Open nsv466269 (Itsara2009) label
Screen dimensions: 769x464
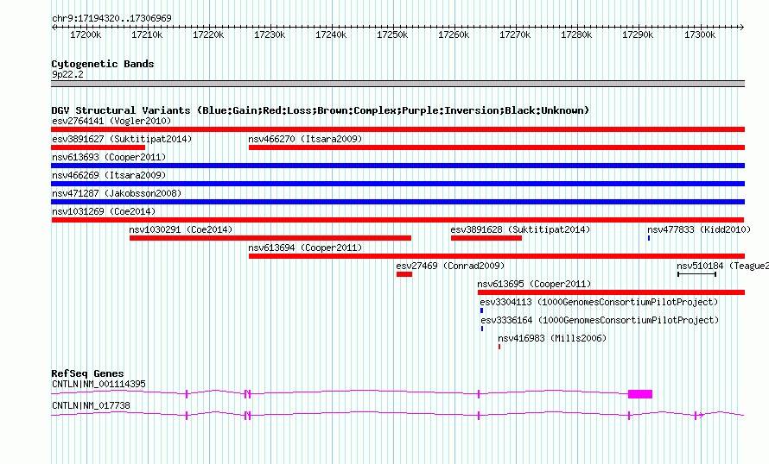click(x=109, y=175)
